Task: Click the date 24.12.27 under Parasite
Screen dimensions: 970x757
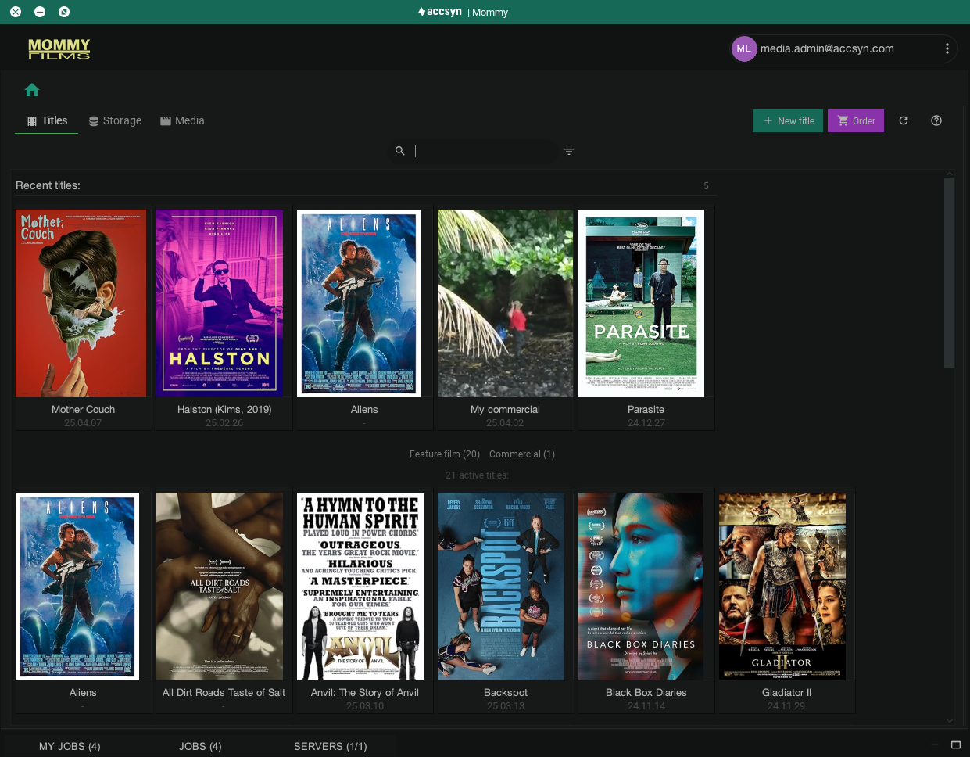Action: pyautogui.click(x=646, y=423)
